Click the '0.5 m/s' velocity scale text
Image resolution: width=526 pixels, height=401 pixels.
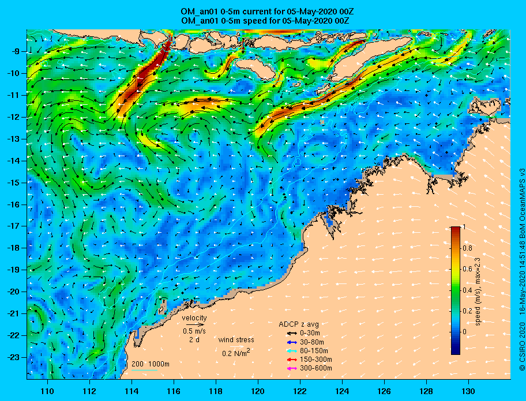194,331
